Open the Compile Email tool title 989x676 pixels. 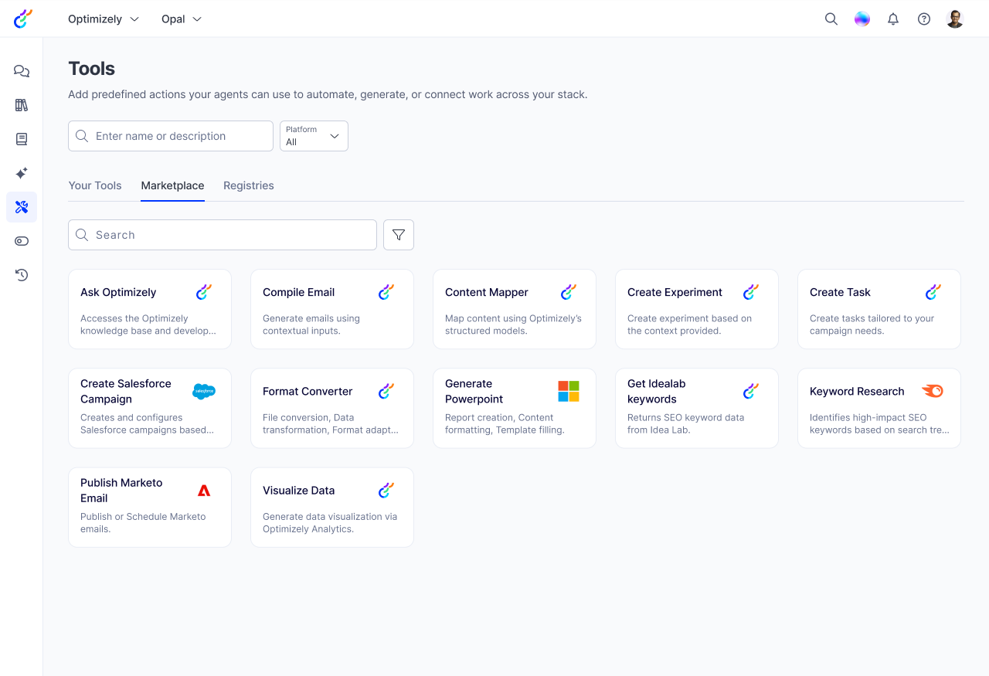click(x=298, y=292)
